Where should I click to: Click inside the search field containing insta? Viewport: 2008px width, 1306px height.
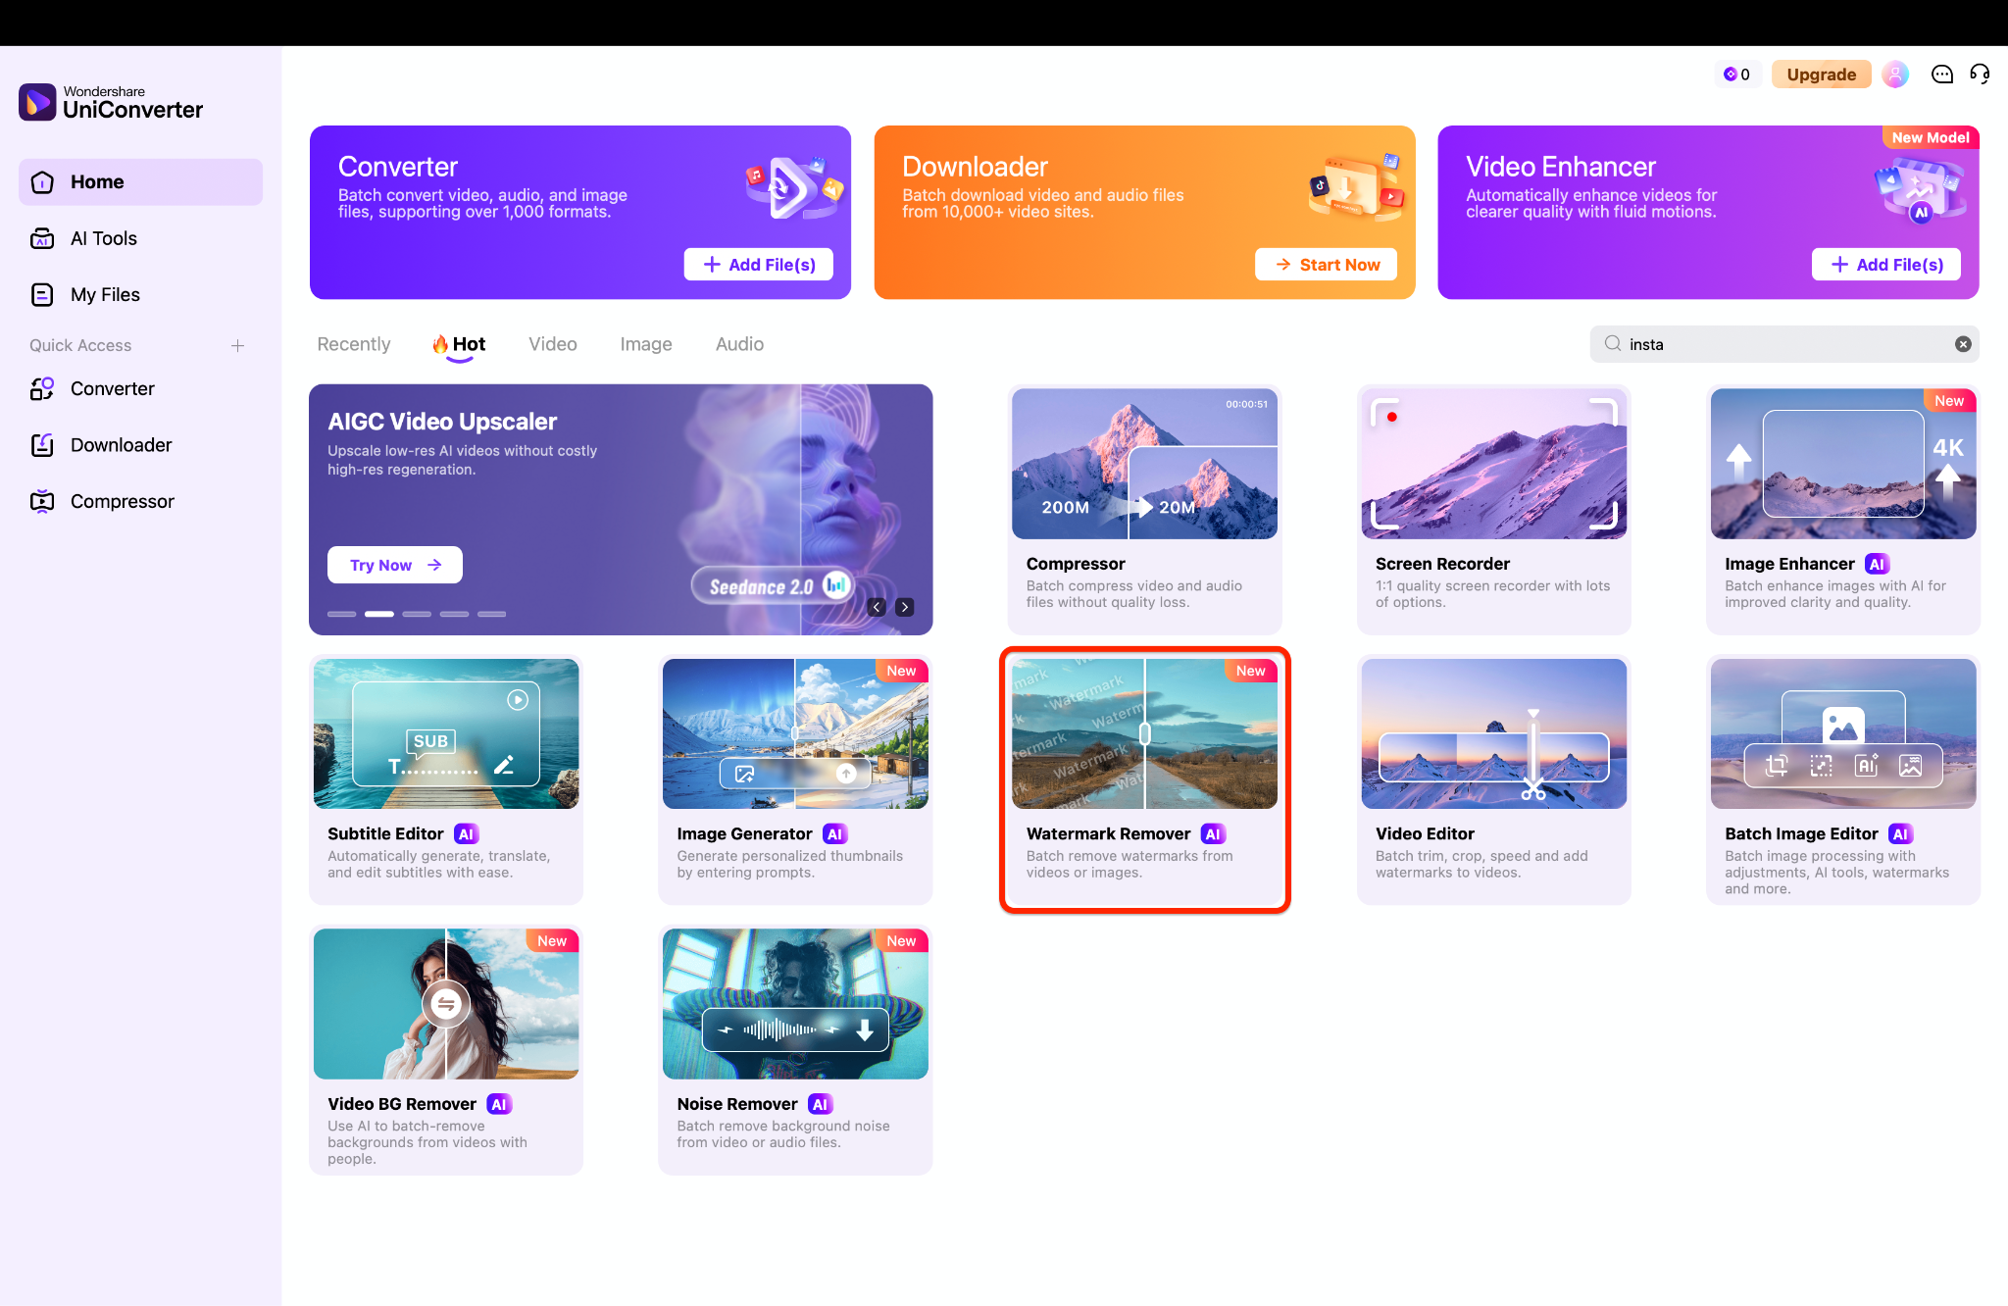coord(1784,344)
